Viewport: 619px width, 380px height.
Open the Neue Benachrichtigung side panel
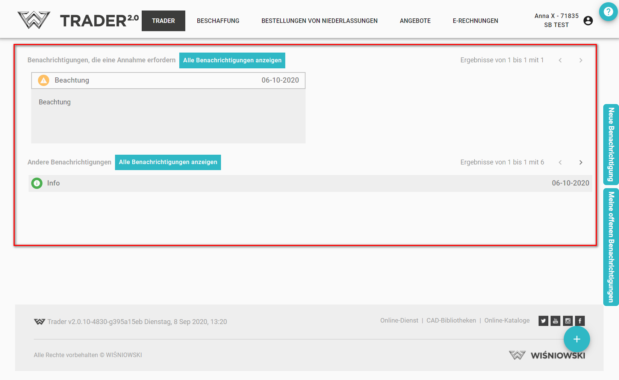point(611,145)
